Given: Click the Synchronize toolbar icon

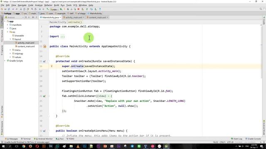Looking at the screenshot, I should pyautogui.click(x=9, y=9).
